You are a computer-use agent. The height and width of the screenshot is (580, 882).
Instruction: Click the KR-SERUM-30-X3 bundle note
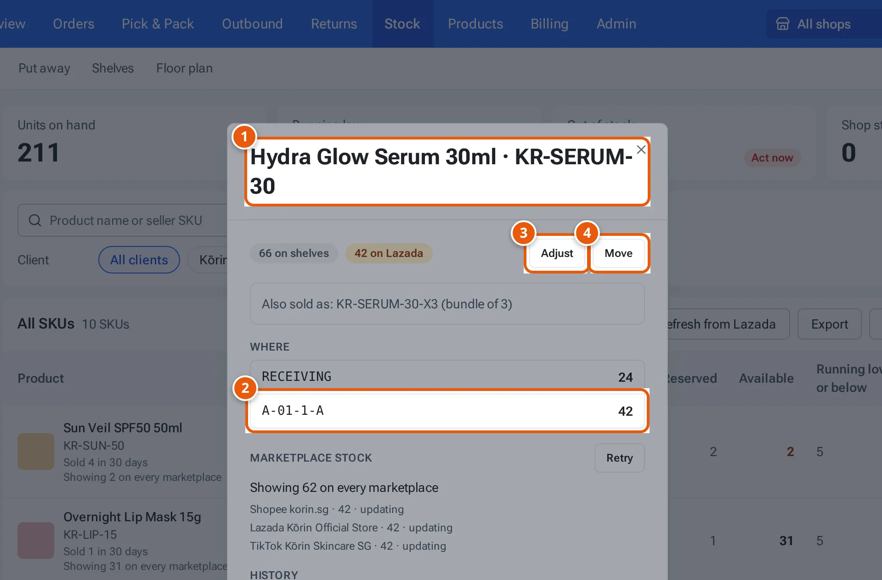pos(447,304)
